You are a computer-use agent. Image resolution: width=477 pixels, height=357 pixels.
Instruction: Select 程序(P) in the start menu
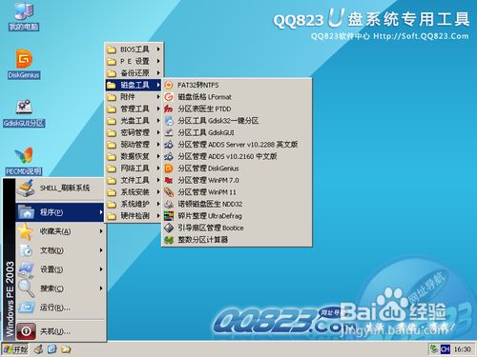pos(60,212)
